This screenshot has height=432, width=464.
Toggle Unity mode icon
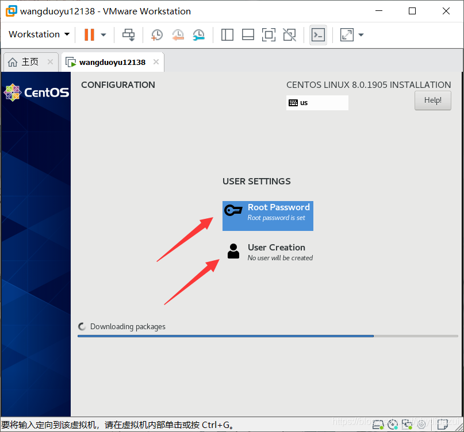coord(289,34)
